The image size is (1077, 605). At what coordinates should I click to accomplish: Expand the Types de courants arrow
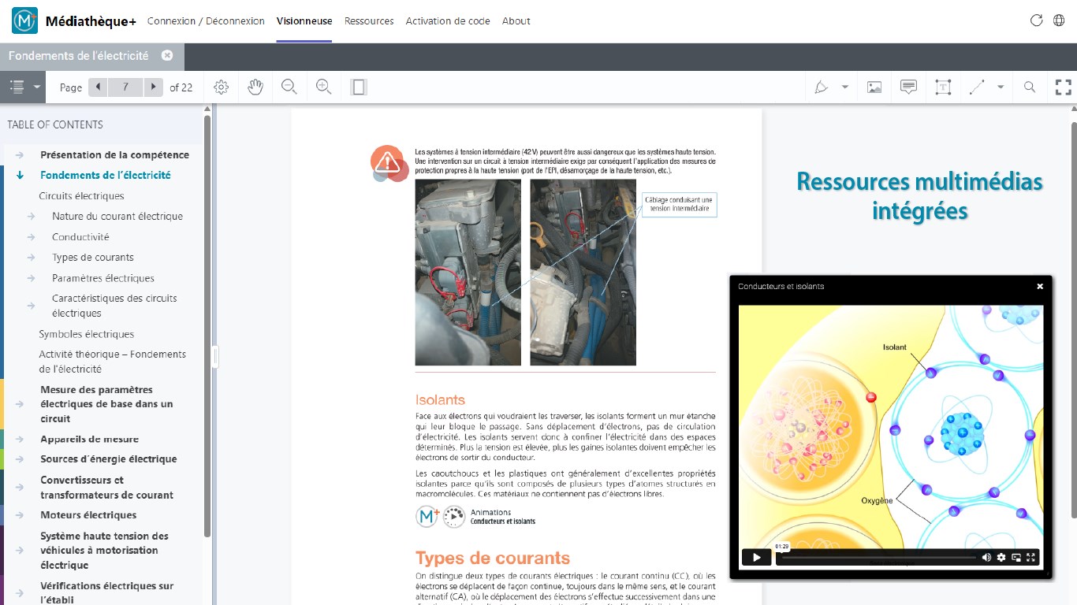point(32,258)
